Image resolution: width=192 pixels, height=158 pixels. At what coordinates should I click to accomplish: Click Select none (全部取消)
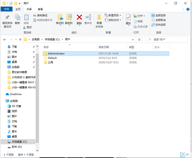tap(158, 20)
